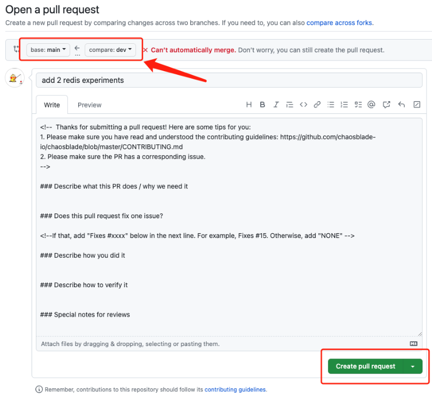This screenshot has width=432, height=399.
Task: Insert a cross-reference to an issue
Action: tap(386, 105)
